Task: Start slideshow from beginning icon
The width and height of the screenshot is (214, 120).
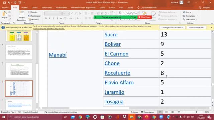Action: (20, 3)
